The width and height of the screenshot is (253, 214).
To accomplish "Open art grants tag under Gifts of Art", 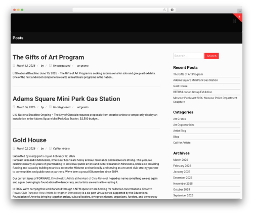I will point(82,66).
